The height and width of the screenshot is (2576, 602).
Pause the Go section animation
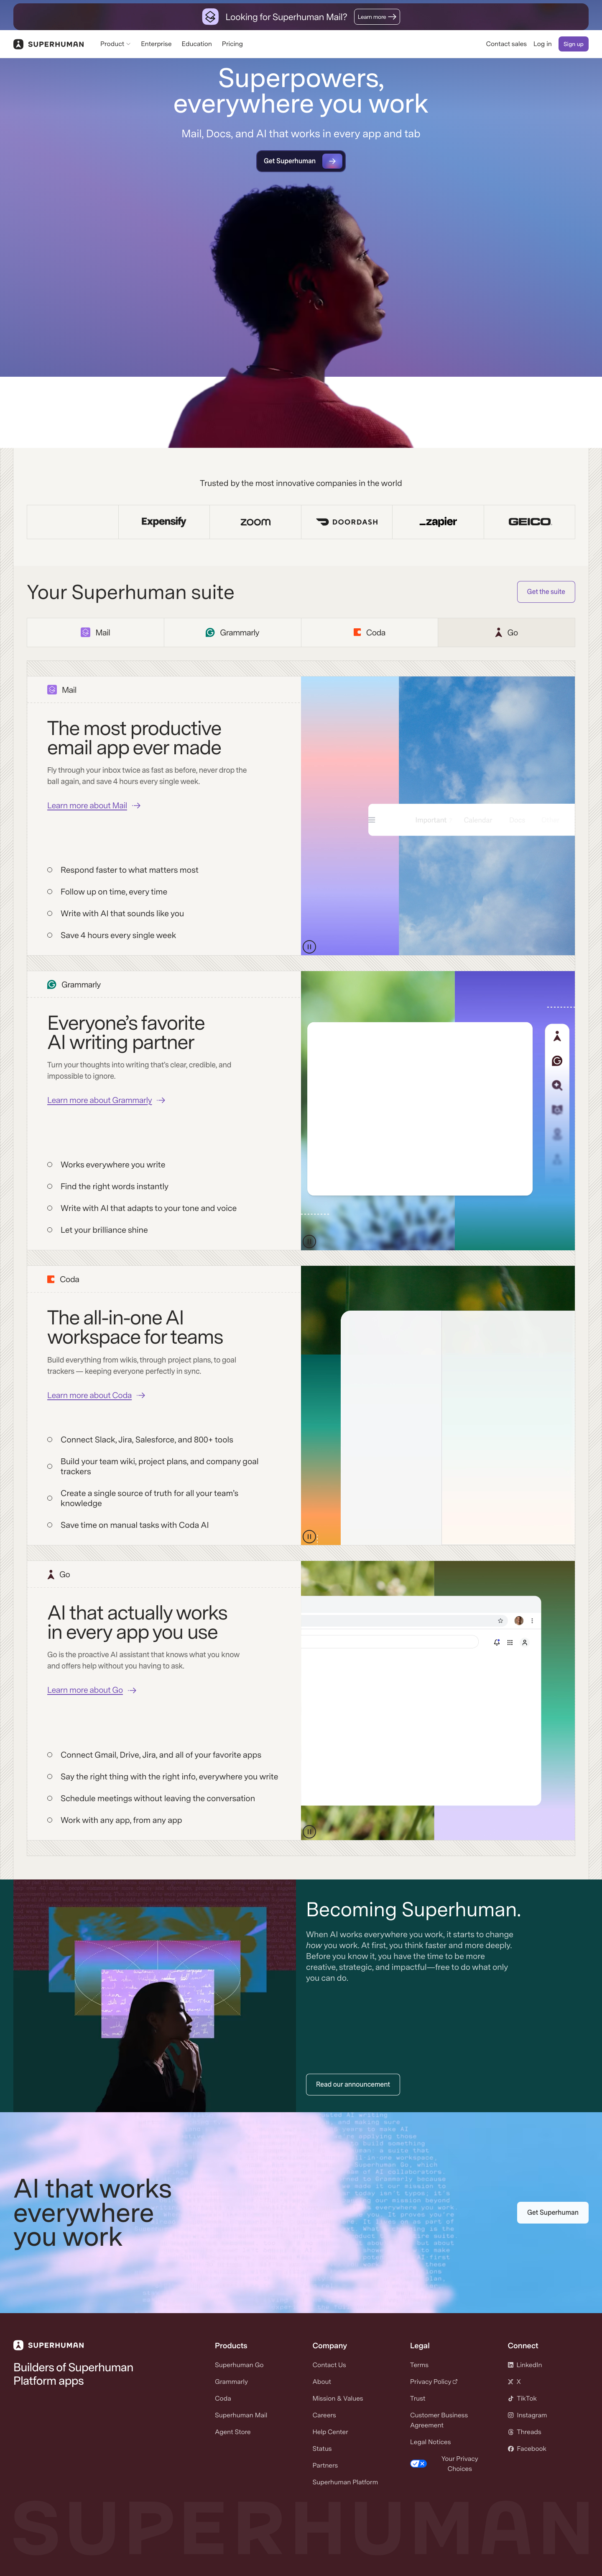tap(309, 1832)
